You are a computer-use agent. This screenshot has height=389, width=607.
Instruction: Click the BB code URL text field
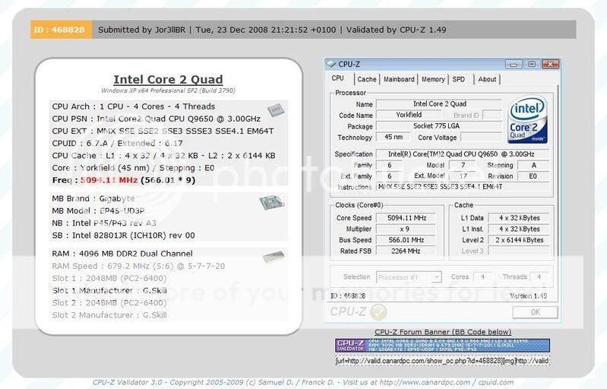tap(442, 361)
